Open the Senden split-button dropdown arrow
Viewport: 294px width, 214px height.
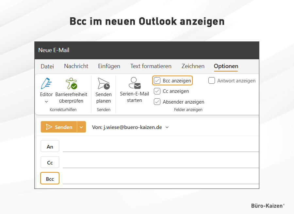[x=81, y=127]
